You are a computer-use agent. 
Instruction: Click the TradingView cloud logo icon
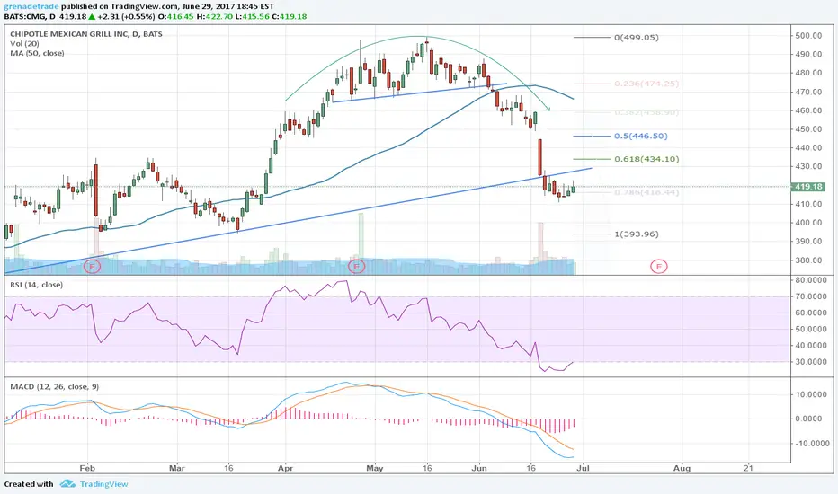(67, 484)
